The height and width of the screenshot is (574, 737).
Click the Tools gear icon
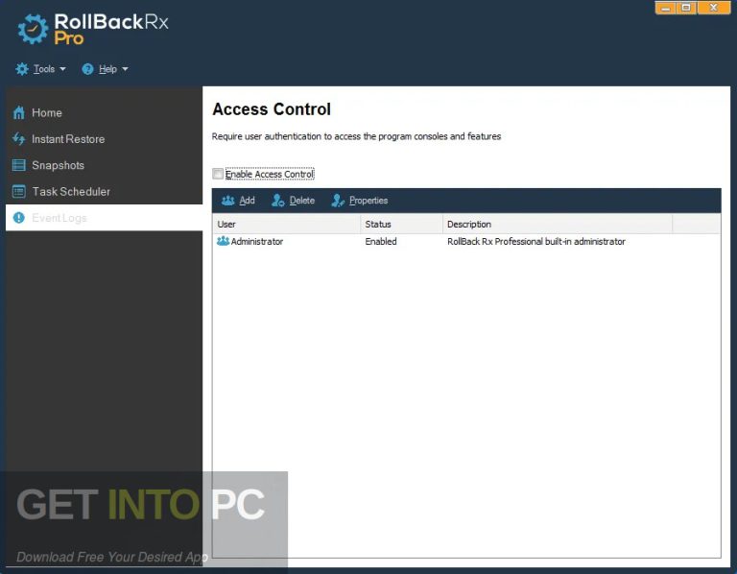[x=22, y=69]
